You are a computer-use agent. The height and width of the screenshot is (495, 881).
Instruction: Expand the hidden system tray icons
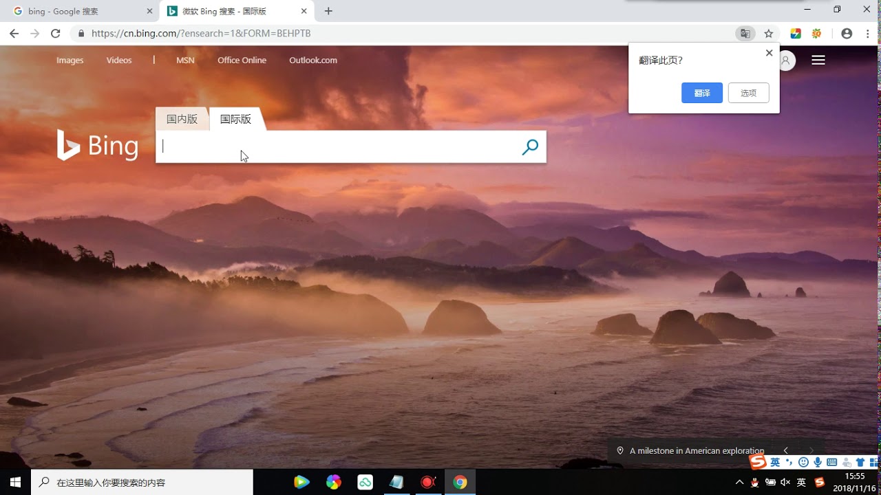click(x=740, y=483)
